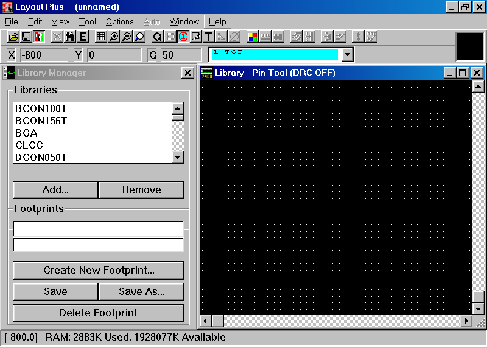Viewport: 487px width, 348px height.
Task: Click the Save floppy disk toolbar icon
Action: pos(26,37)
